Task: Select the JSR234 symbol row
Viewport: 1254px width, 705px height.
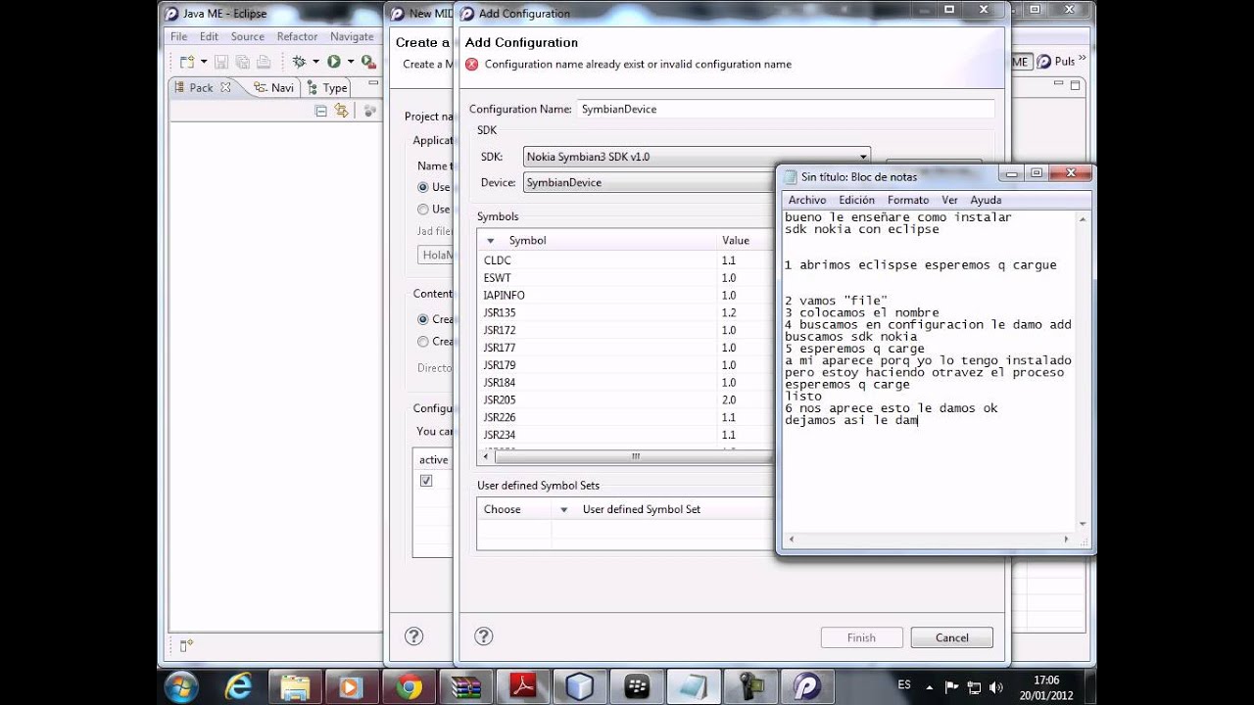Action: (x=627, y=436)
